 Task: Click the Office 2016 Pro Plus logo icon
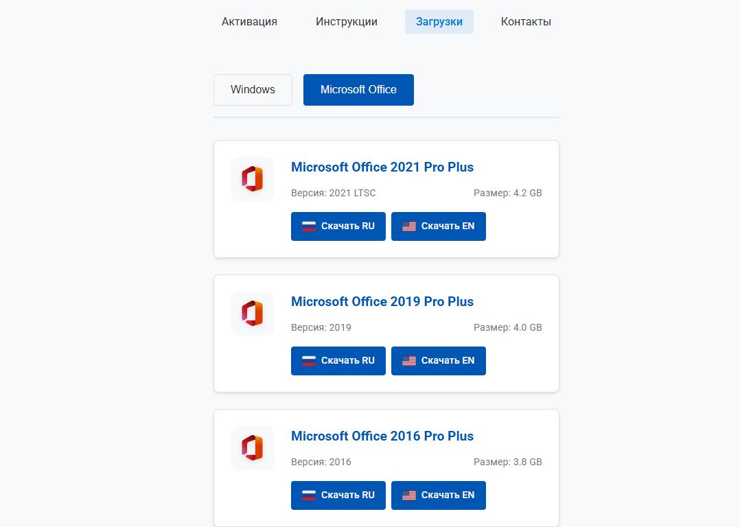pos(253,448)
